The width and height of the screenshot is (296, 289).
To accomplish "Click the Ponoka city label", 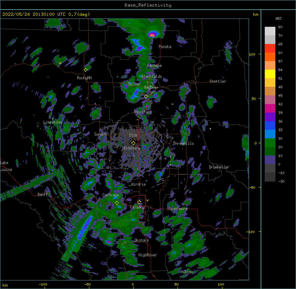I will pyautogui.click(x=165, y=47).
